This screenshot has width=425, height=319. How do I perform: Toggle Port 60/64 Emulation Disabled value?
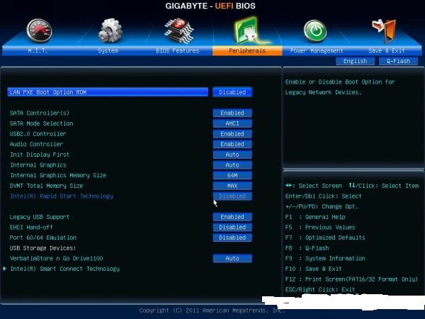[232, 237]
